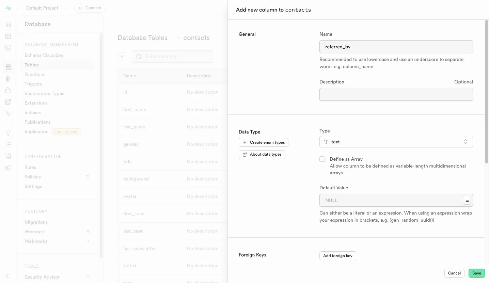Screen dimensions: 489x283
Task: Click Create enum types button
Action: [264, 142]
